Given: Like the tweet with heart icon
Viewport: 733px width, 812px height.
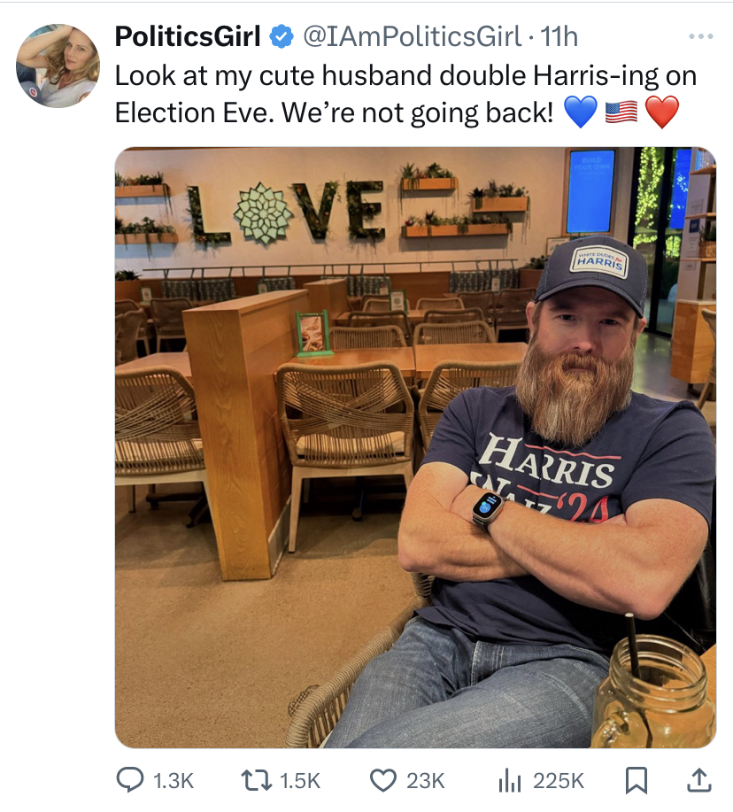Looking at the screenshot, I should click(x=383, y=780).
